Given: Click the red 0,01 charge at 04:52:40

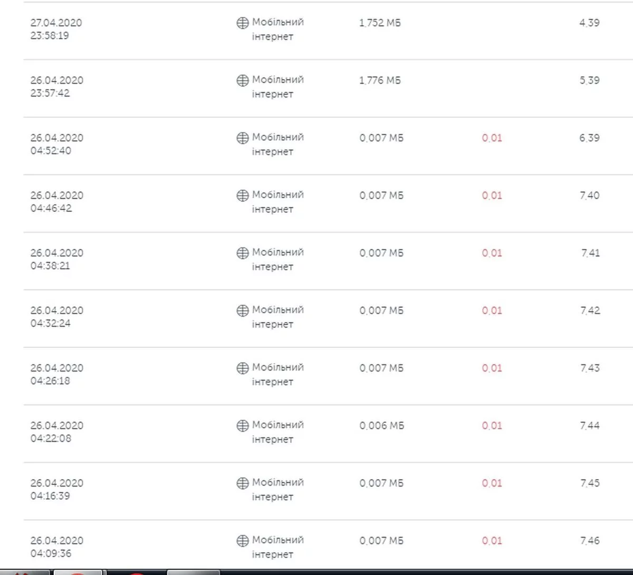Looking at the screenshot, I should point(492,138).
